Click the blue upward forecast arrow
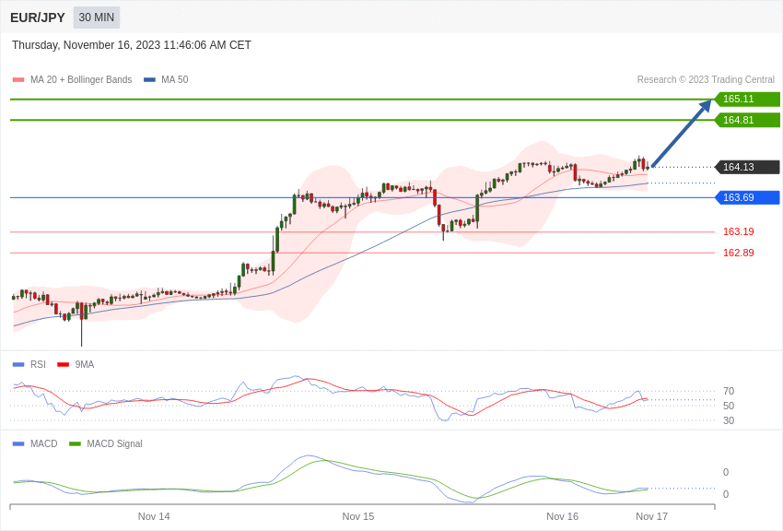Image resolution: width=783 pixels, height=531 pixels. point(682,134)
